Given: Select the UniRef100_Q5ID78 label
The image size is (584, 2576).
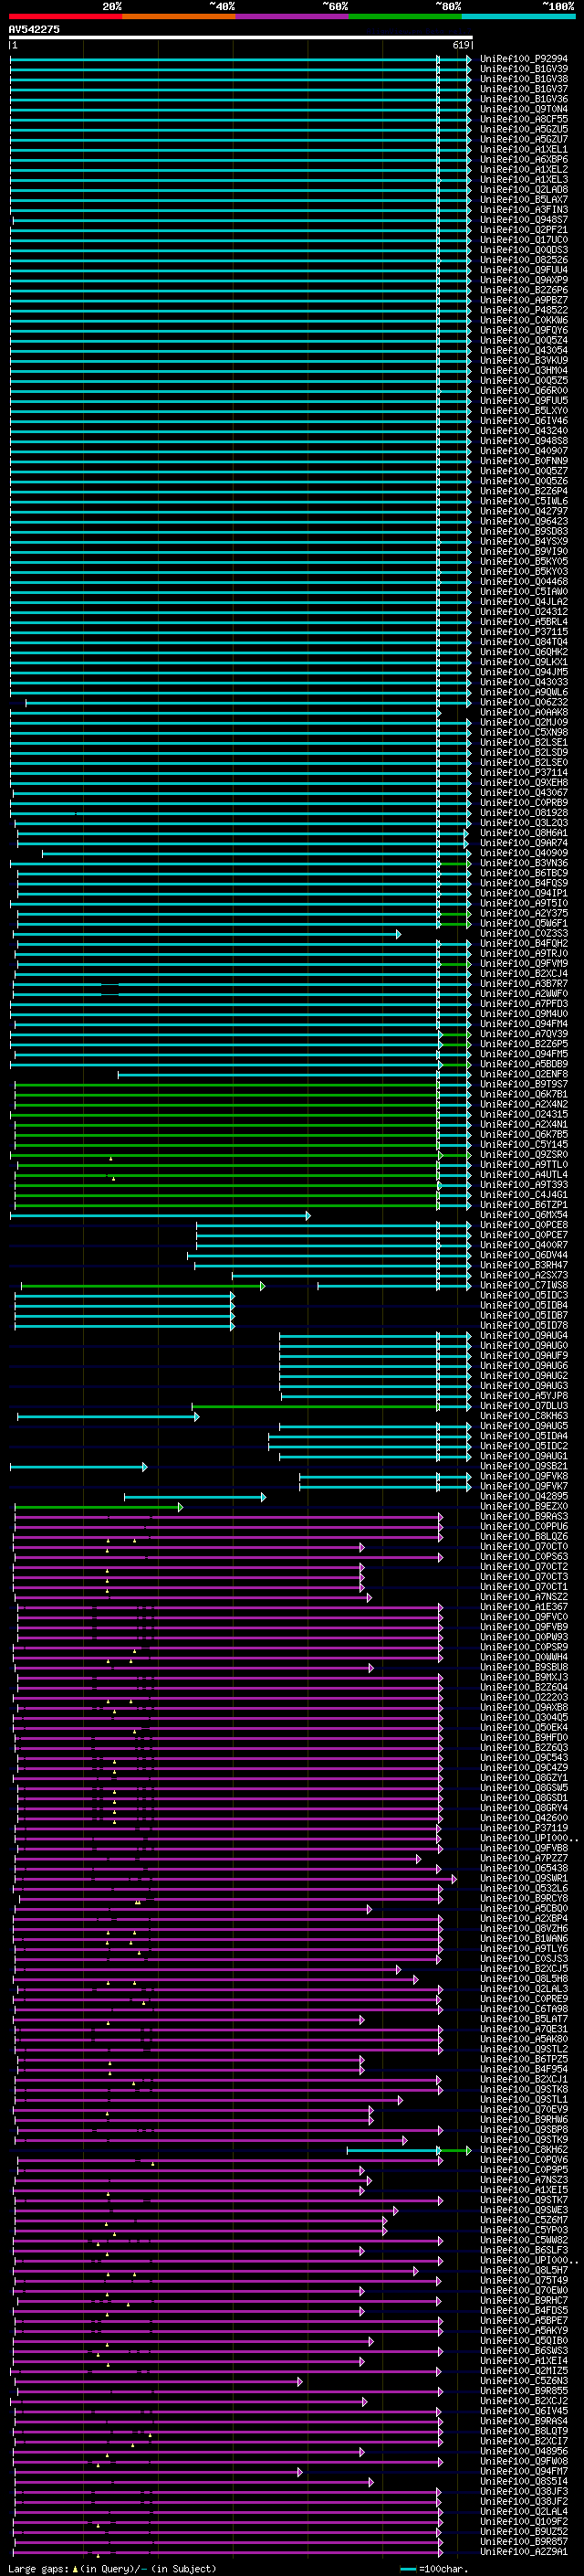Looking at the screenshot, I should (x=524, y=1326).
